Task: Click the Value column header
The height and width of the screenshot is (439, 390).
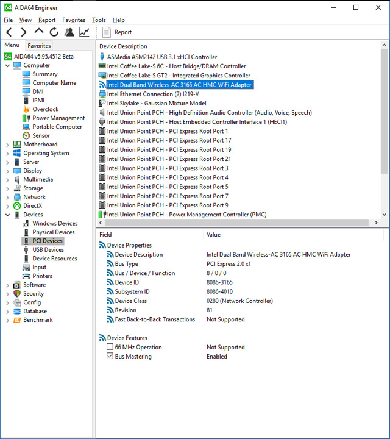Action: [x=213, y=235]
